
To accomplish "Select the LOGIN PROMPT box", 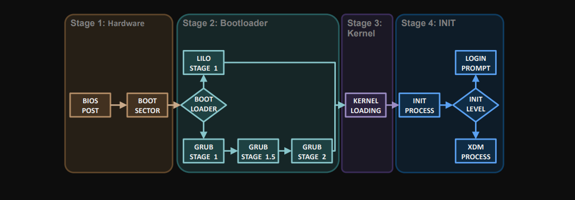I will coord(476,62).
